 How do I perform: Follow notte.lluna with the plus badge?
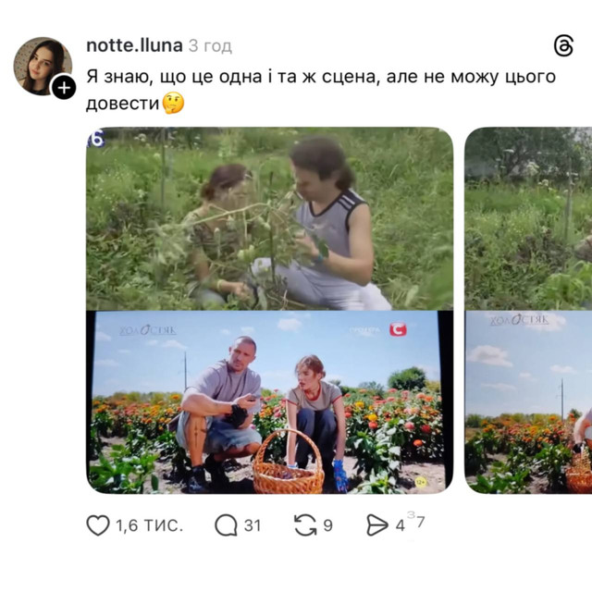pyautogui.click(x=64, y=88)
